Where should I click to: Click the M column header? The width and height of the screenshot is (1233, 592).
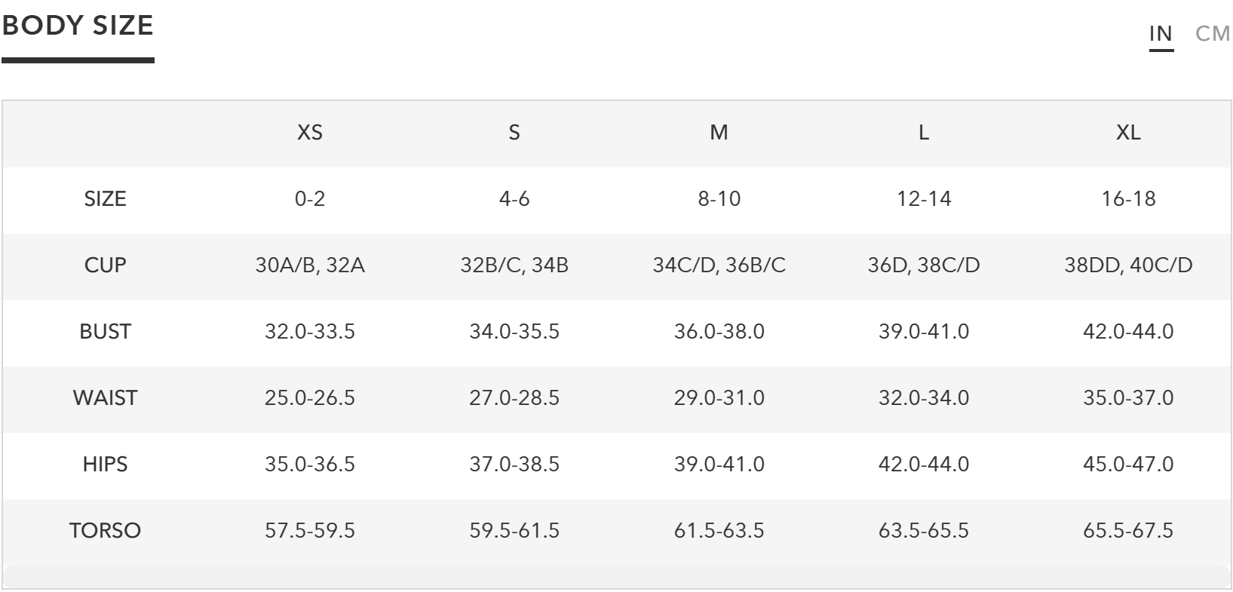[719, 133]
